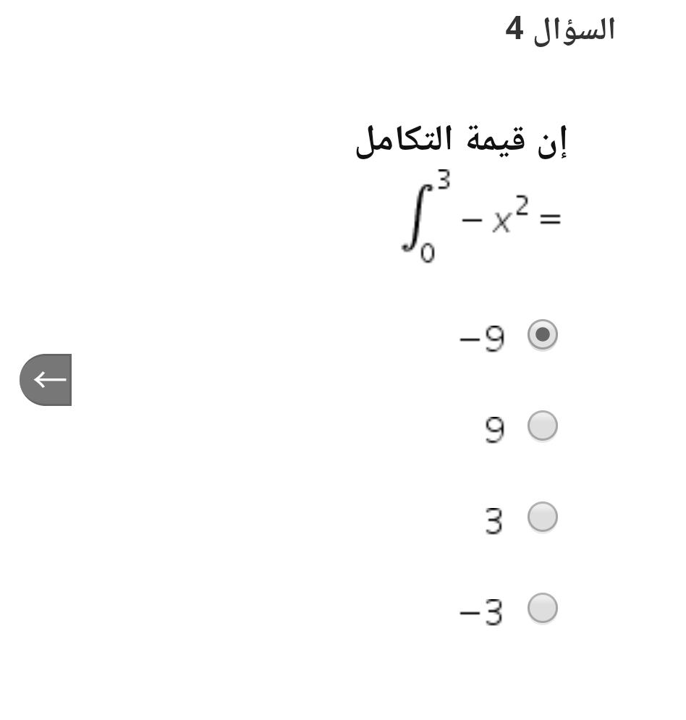The height and width of the screenshot is (720, 686).
Task: Click the left-arrow side tab button
Action: [x=46, y=380]
